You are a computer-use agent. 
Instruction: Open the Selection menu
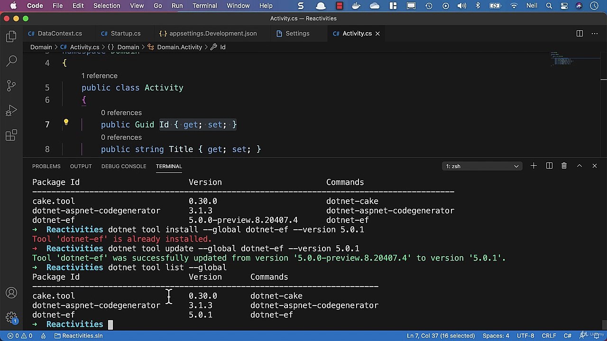[107, 6]
